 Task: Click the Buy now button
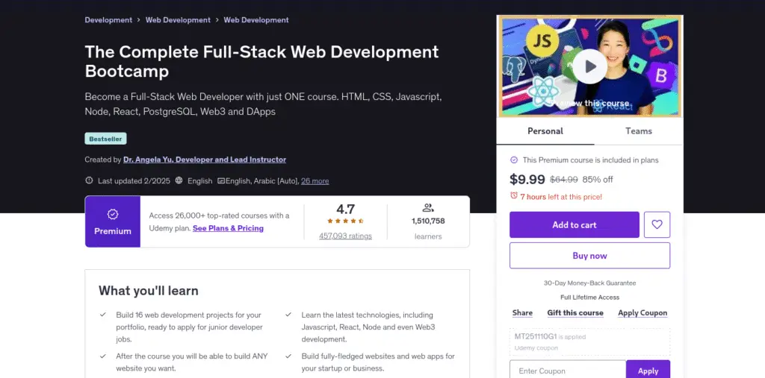coord(590,256)
